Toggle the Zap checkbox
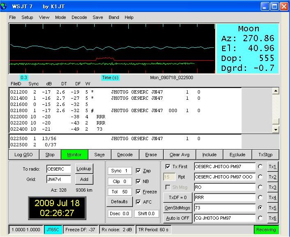This screenshot has height=237, width=290. coord(138,171)
